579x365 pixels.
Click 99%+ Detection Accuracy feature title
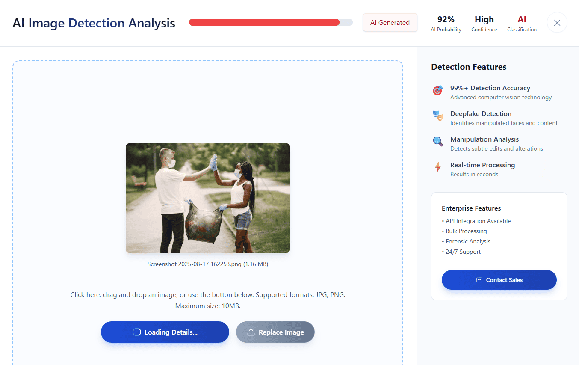pos(490,88)
